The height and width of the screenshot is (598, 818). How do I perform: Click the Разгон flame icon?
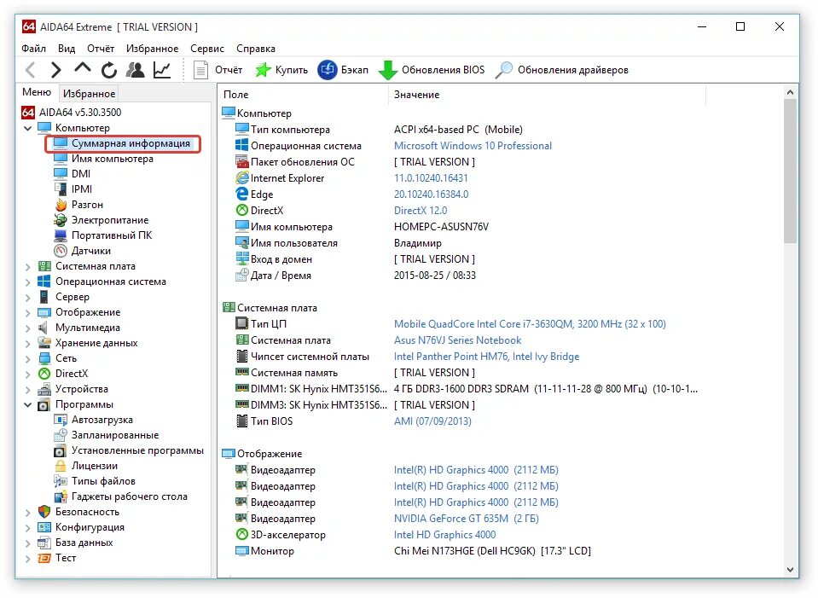(61, 205)
